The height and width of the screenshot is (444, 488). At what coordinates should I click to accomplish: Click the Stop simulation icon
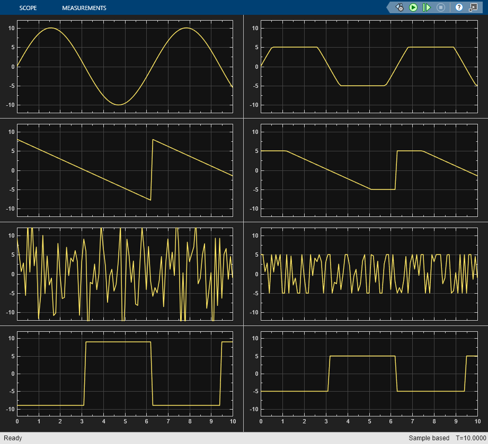click(440, 7)
